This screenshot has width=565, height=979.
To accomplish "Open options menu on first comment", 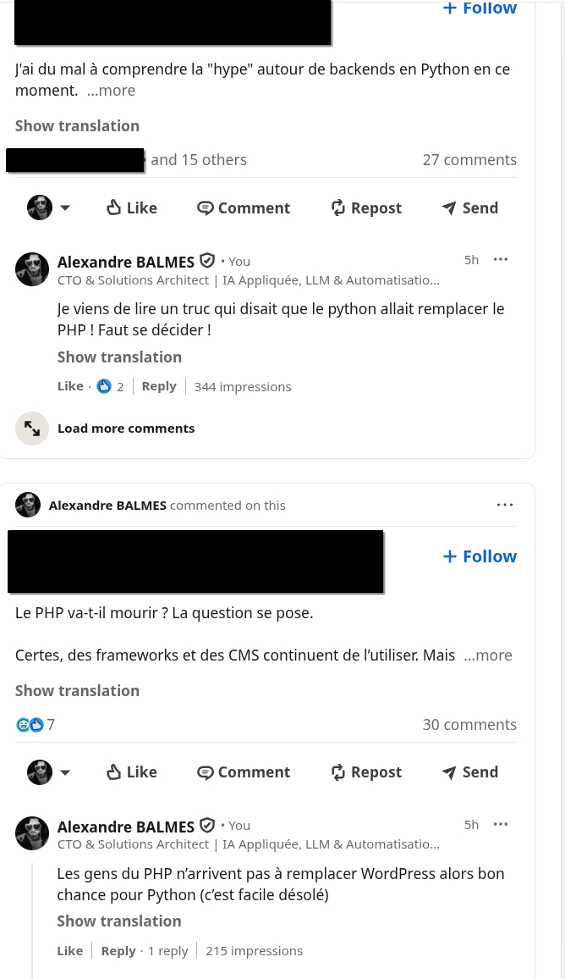I will tap(501, 260).
